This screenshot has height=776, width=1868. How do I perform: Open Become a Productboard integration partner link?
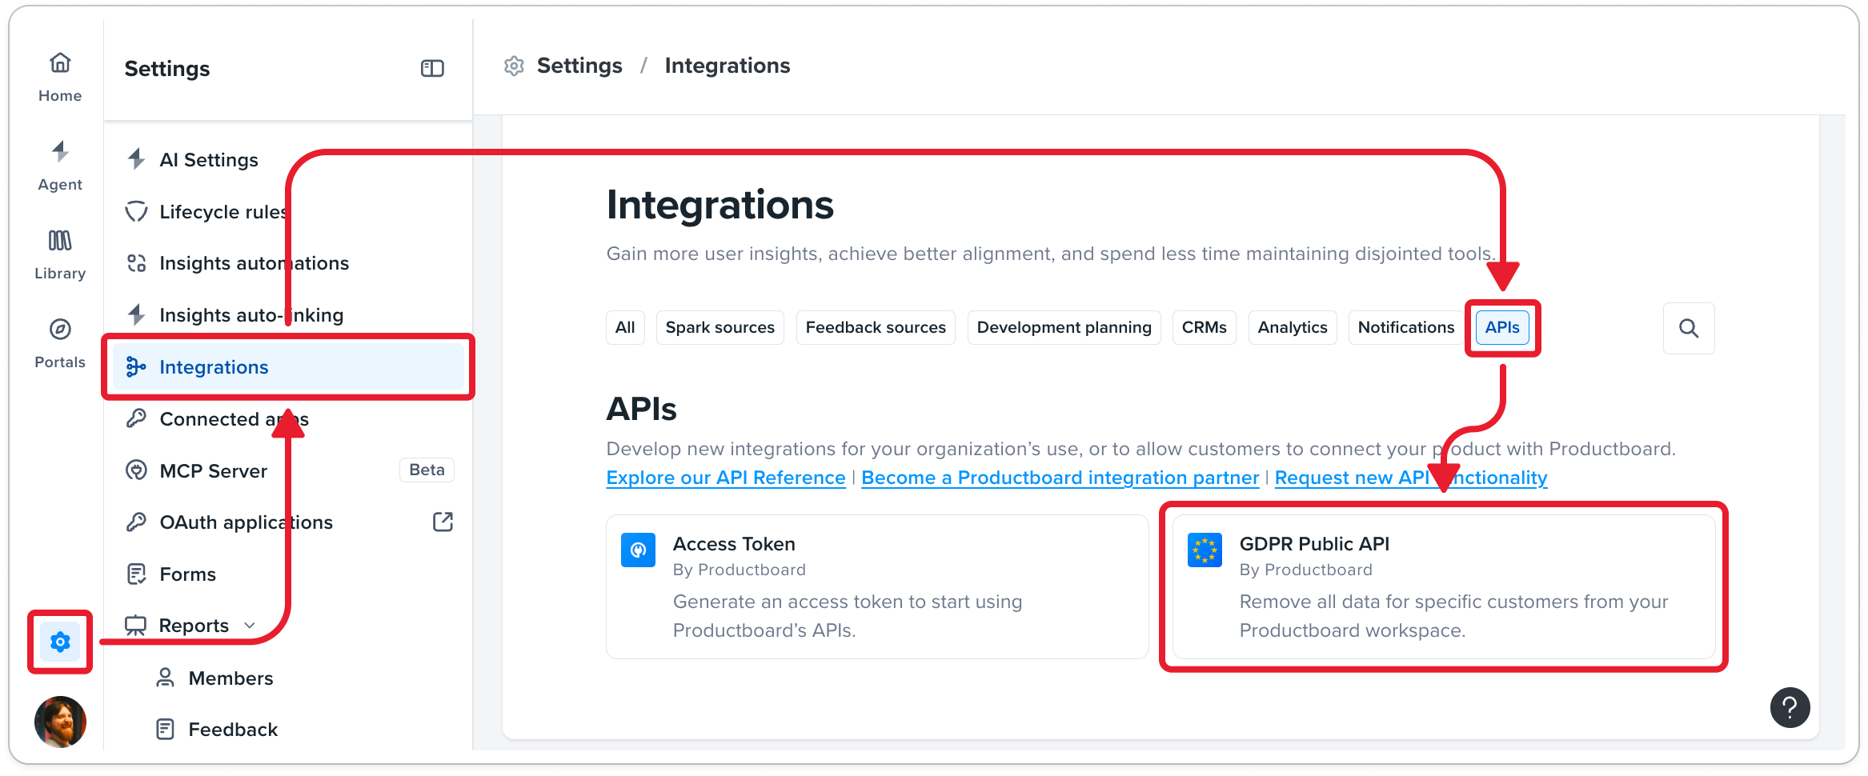[x=1060, y=478]
